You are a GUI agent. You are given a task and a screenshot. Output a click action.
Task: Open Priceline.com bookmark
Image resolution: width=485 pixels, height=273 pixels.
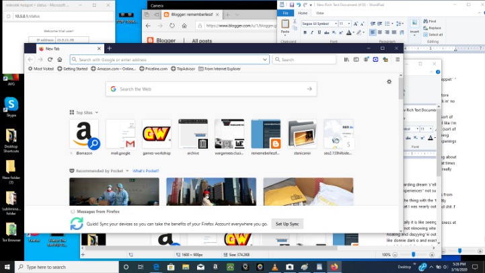pos(153,69)
